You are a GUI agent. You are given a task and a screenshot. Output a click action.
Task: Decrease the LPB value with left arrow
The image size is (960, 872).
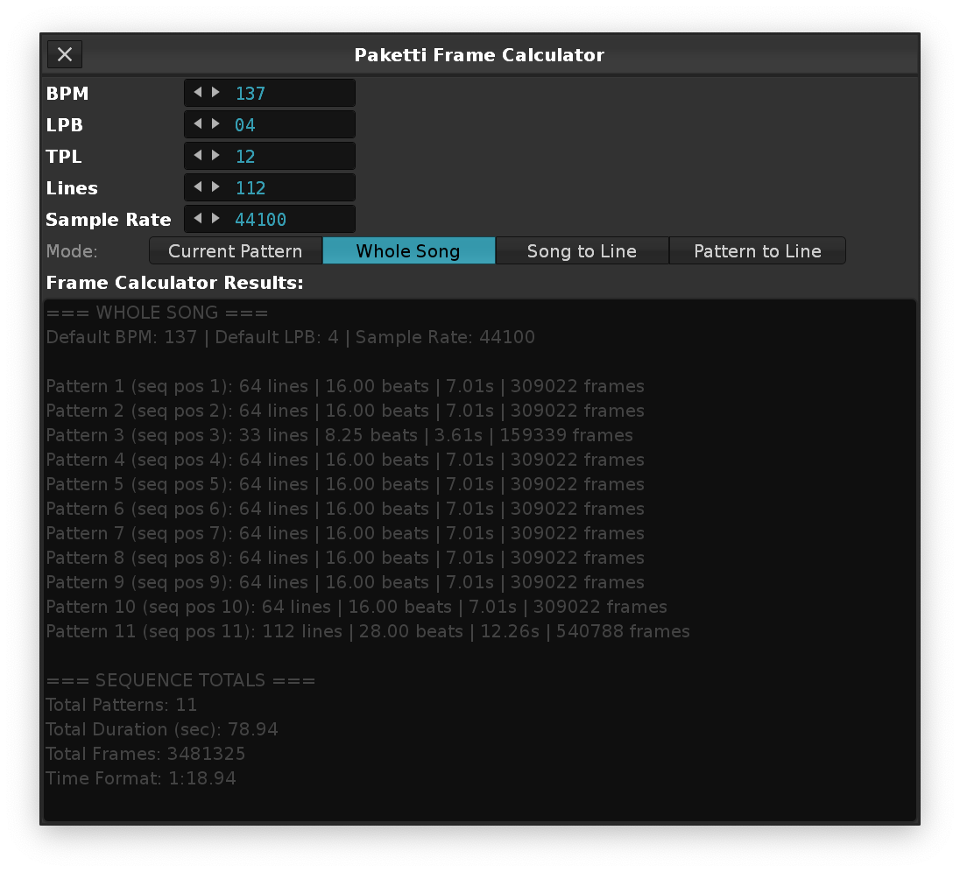(x=197, y=124)
